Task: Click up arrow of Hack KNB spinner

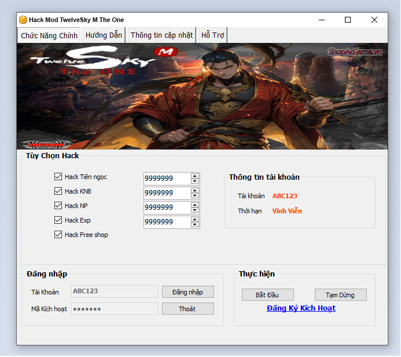Action: (x=195, y=191)
